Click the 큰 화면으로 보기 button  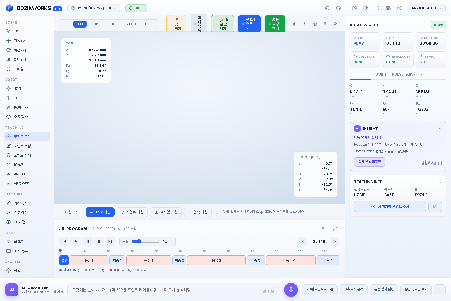[249, 24]
